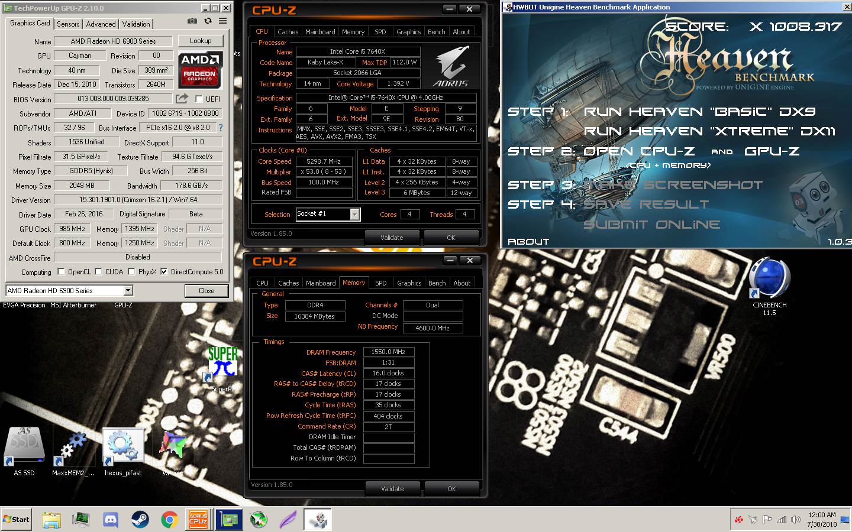Toggle the UEFI checkbox in GPU-Z
The image size is (852, 532).
[x=199, y=99]
